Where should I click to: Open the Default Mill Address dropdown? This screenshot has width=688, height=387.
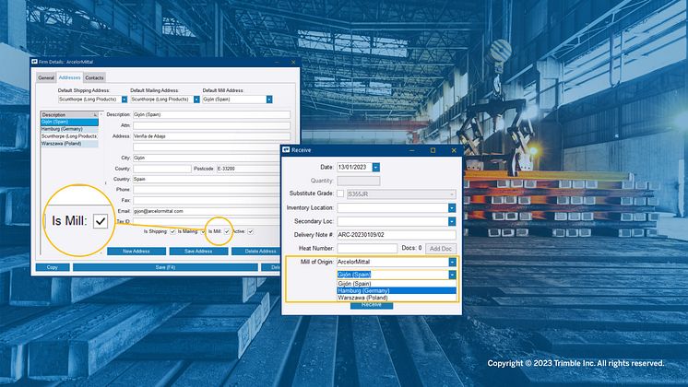coord(269,100)
